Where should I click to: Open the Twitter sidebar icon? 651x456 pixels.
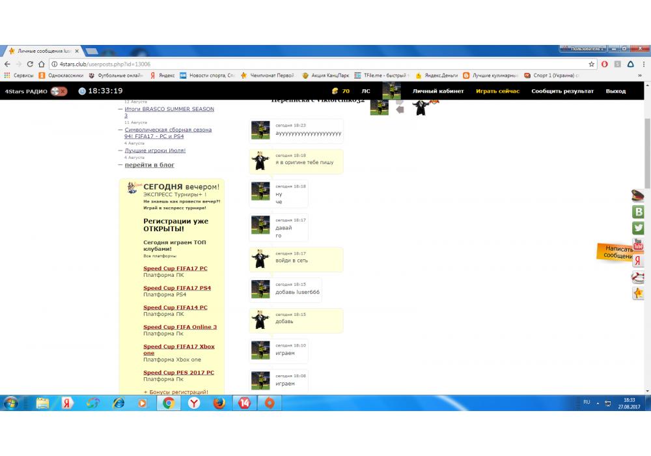(639, 228)
